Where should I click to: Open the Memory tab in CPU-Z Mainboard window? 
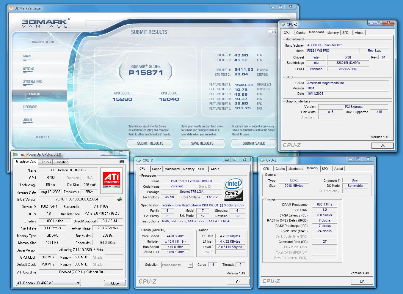click(333, 33)
